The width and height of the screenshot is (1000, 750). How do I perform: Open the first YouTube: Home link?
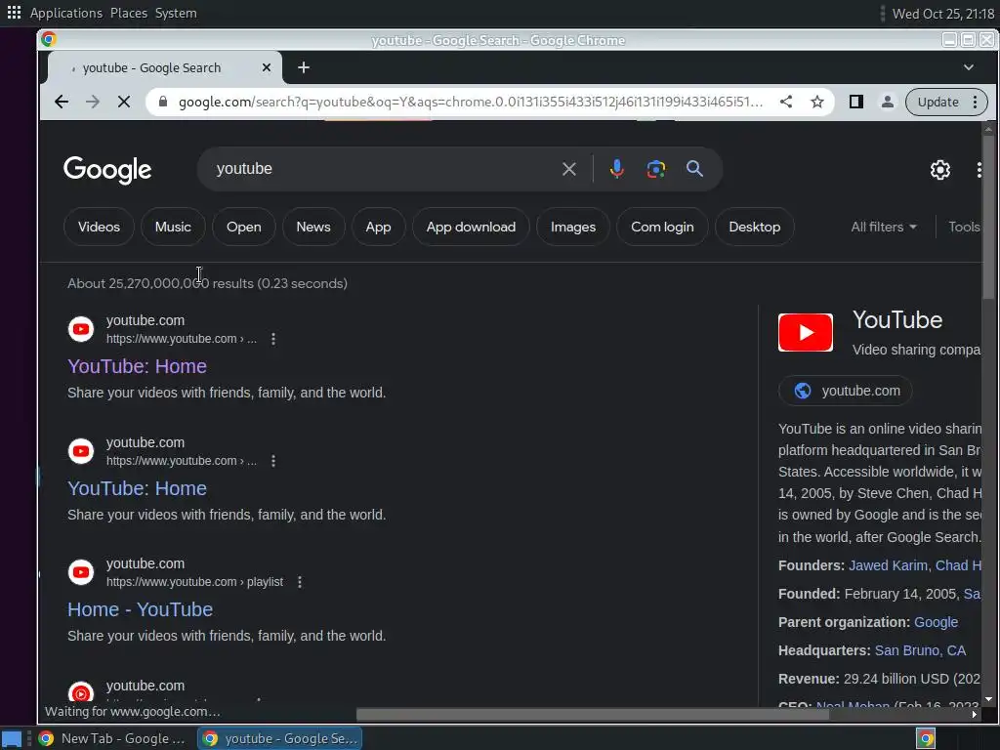pos(137,367)
